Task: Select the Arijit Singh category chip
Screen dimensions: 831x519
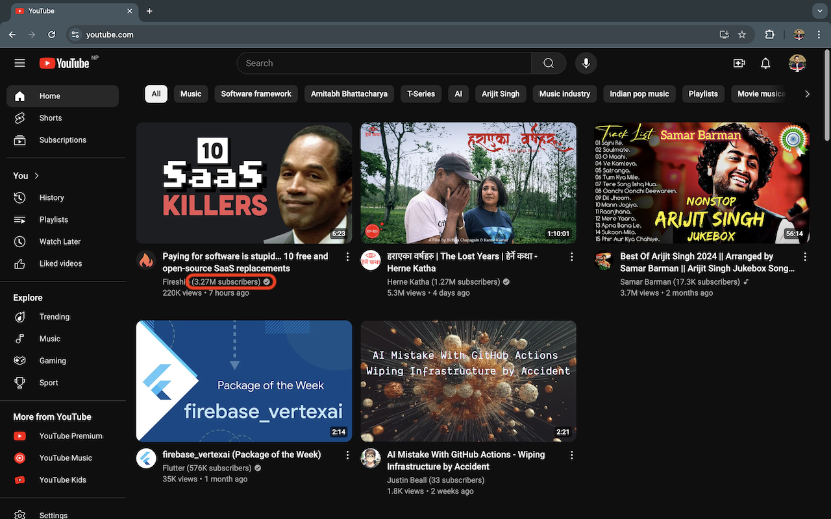Action: tap(500, 93)
